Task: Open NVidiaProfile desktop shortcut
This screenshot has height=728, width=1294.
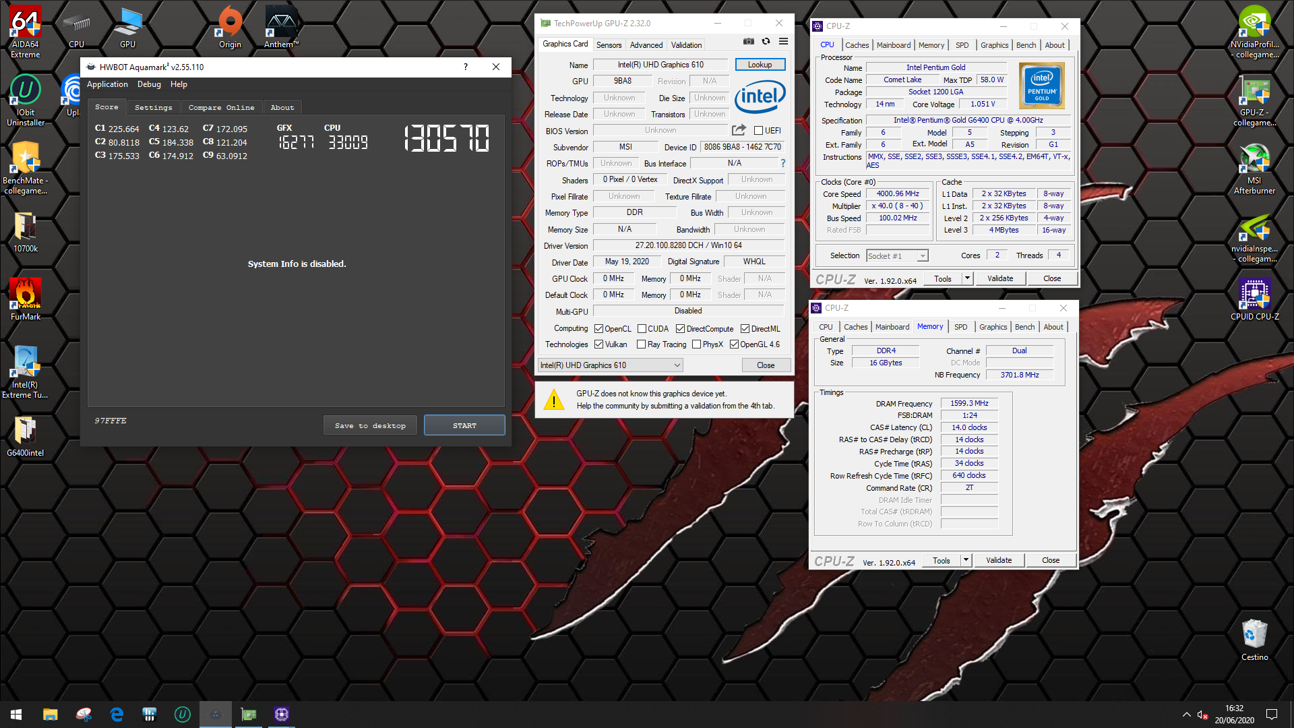Action: pyautogui.click(x=1254, y=32)
